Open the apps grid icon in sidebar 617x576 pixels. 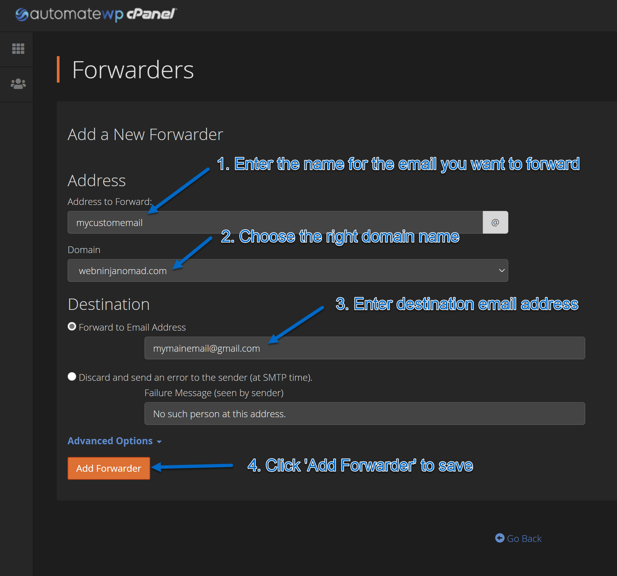(x=18, y=49)
